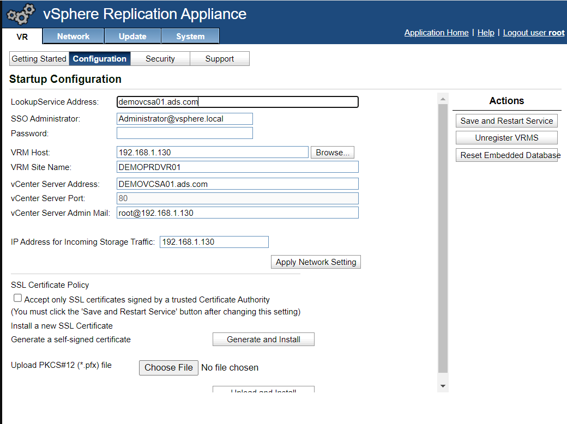Click the 'vSphere Replication Appliance' title

(x=144, y=14)
